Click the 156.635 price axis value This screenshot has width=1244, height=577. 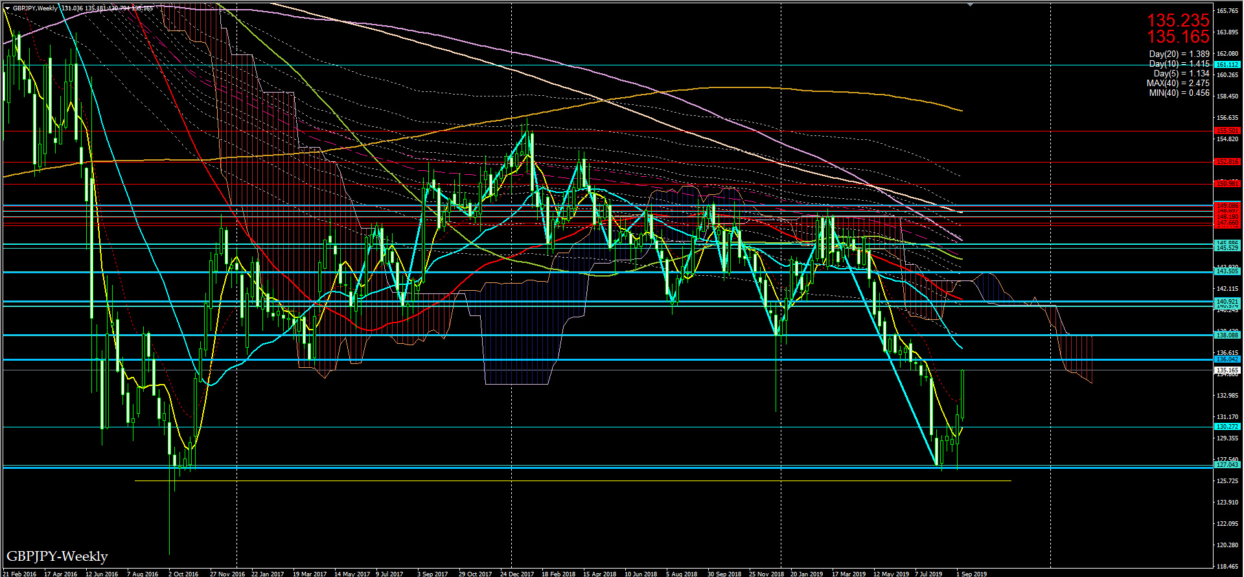point(1228,118)
